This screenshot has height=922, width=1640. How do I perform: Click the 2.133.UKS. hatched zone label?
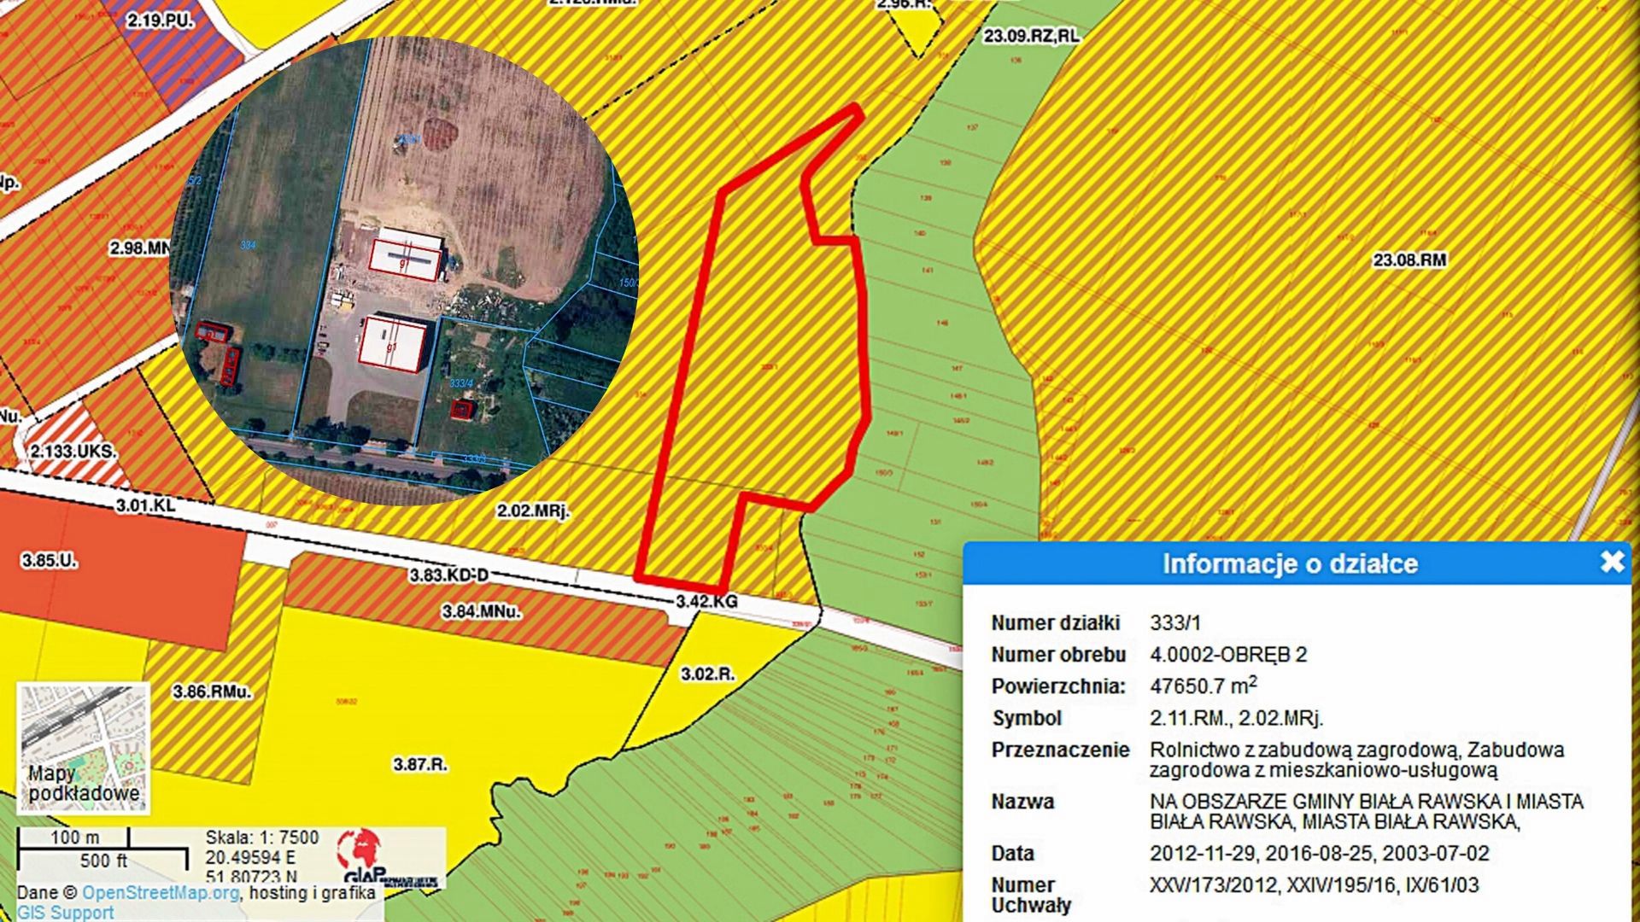pos(73,451)
